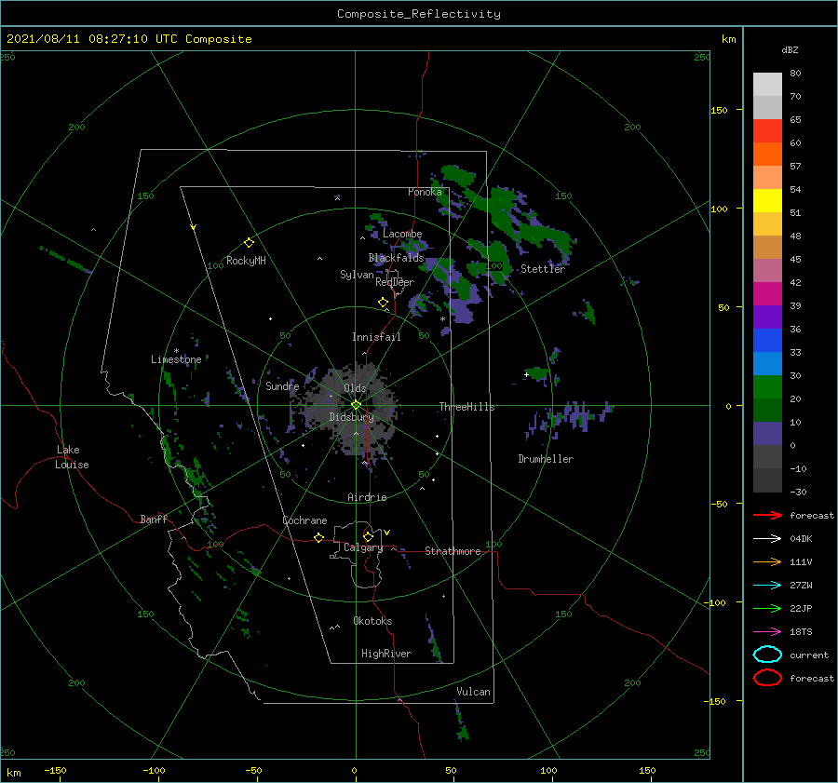This screenshot has height=783, width=838.
Task: Click the yellow diamond marker below RedDeer
Action: (x=383, y=303)
